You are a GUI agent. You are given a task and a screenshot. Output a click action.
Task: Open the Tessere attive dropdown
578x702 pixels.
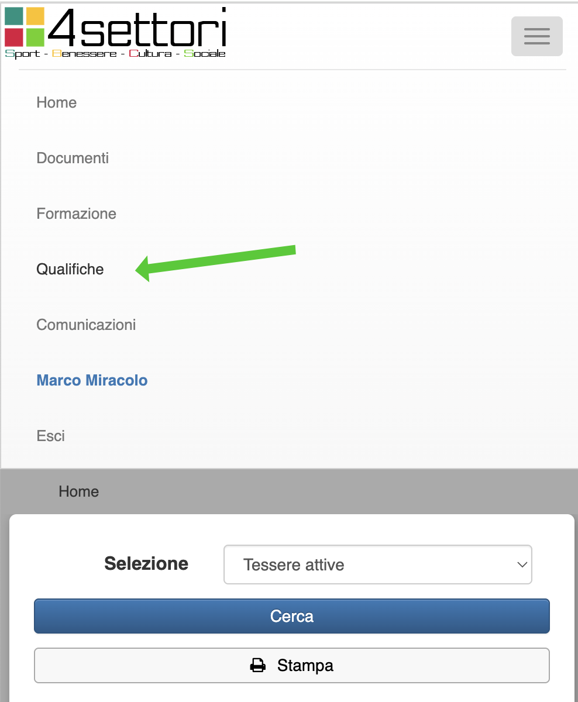pyautogui.click(x=377, y=565)
